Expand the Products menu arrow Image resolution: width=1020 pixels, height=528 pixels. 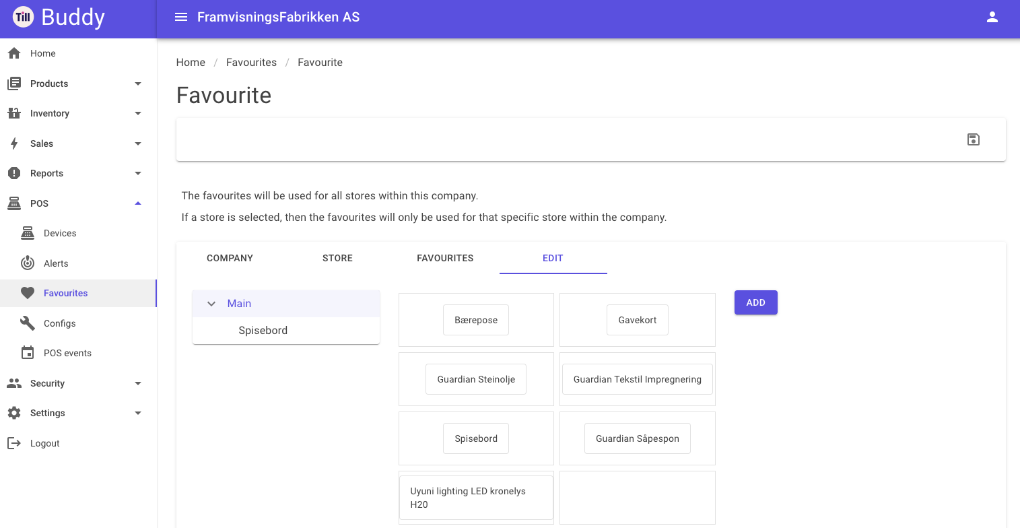click(138, 84)
